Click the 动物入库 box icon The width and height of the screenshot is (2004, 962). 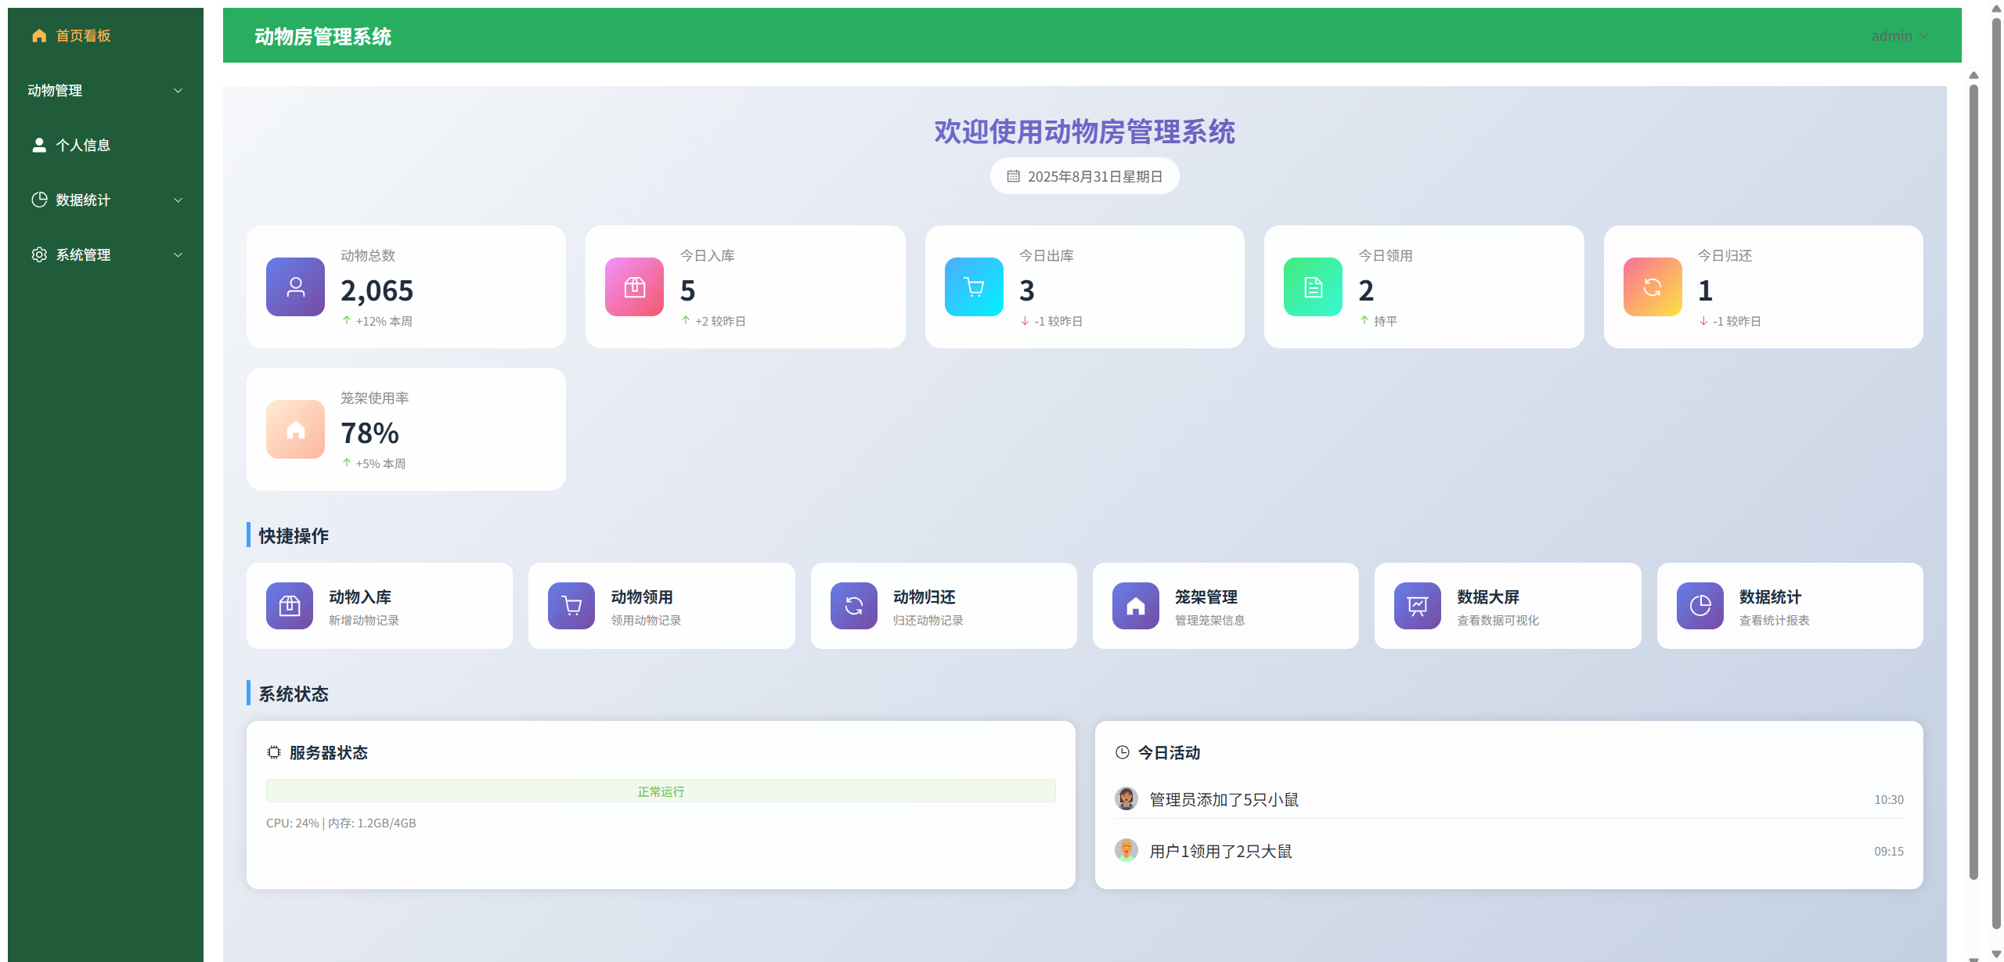point(290,605)
